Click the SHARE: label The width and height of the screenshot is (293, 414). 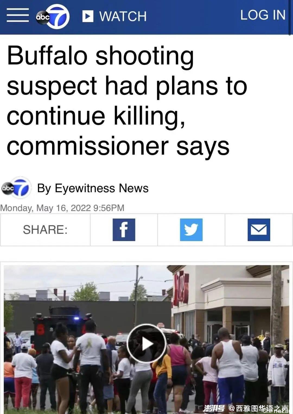[45, 230]
